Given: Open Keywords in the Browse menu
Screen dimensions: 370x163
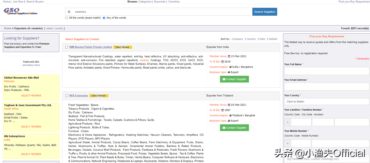Looking at the screenshot, I should 160,2.
